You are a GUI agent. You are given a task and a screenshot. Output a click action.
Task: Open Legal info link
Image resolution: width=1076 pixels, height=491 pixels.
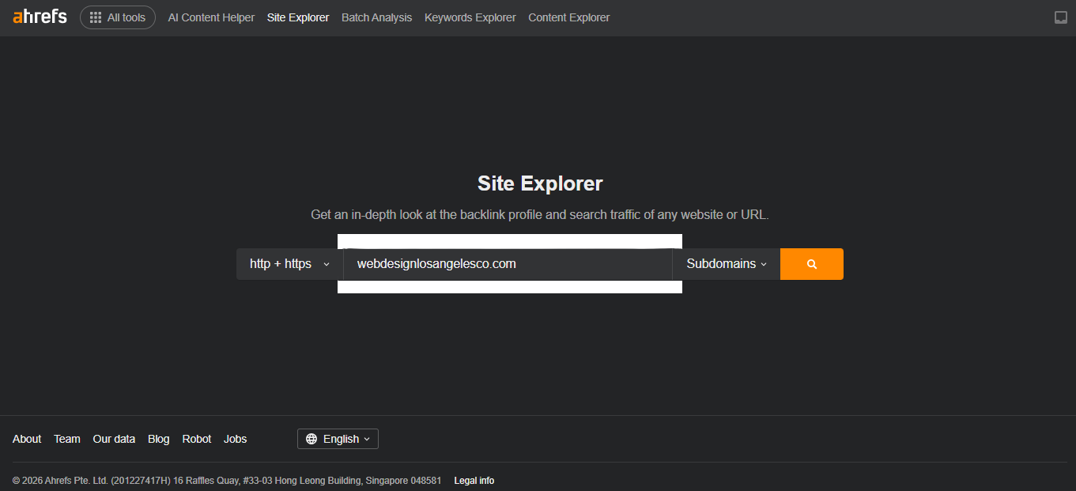pos(474,481)
